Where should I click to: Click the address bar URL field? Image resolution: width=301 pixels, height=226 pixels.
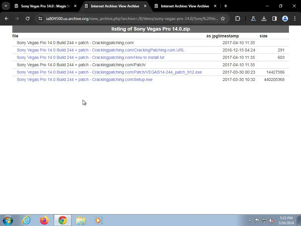pyautogui.click(x=132, y=19)
